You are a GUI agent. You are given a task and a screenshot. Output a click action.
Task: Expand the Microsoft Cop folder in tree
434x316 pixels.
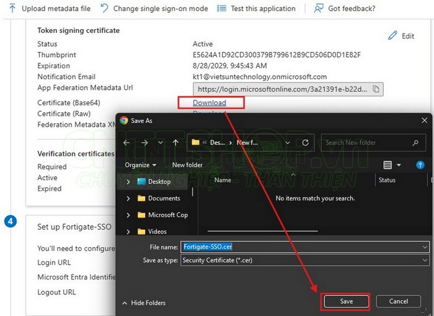(128, 215)
